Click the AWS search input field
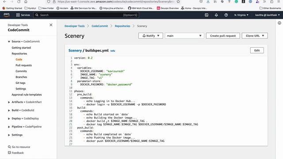 tap(86, 15)
